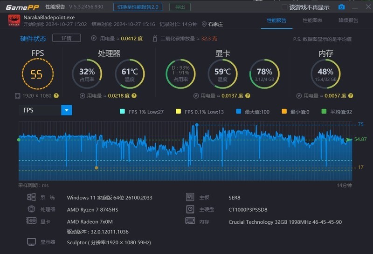Click the main disk icon beside 主硬盘
The height and width of the screenshot is (254, 373).
pyautogui.click(x=190, y=209)
